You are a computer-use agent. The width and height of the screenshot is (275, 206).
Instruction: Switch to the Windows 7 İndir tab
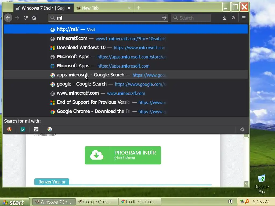tap(44, 8)
